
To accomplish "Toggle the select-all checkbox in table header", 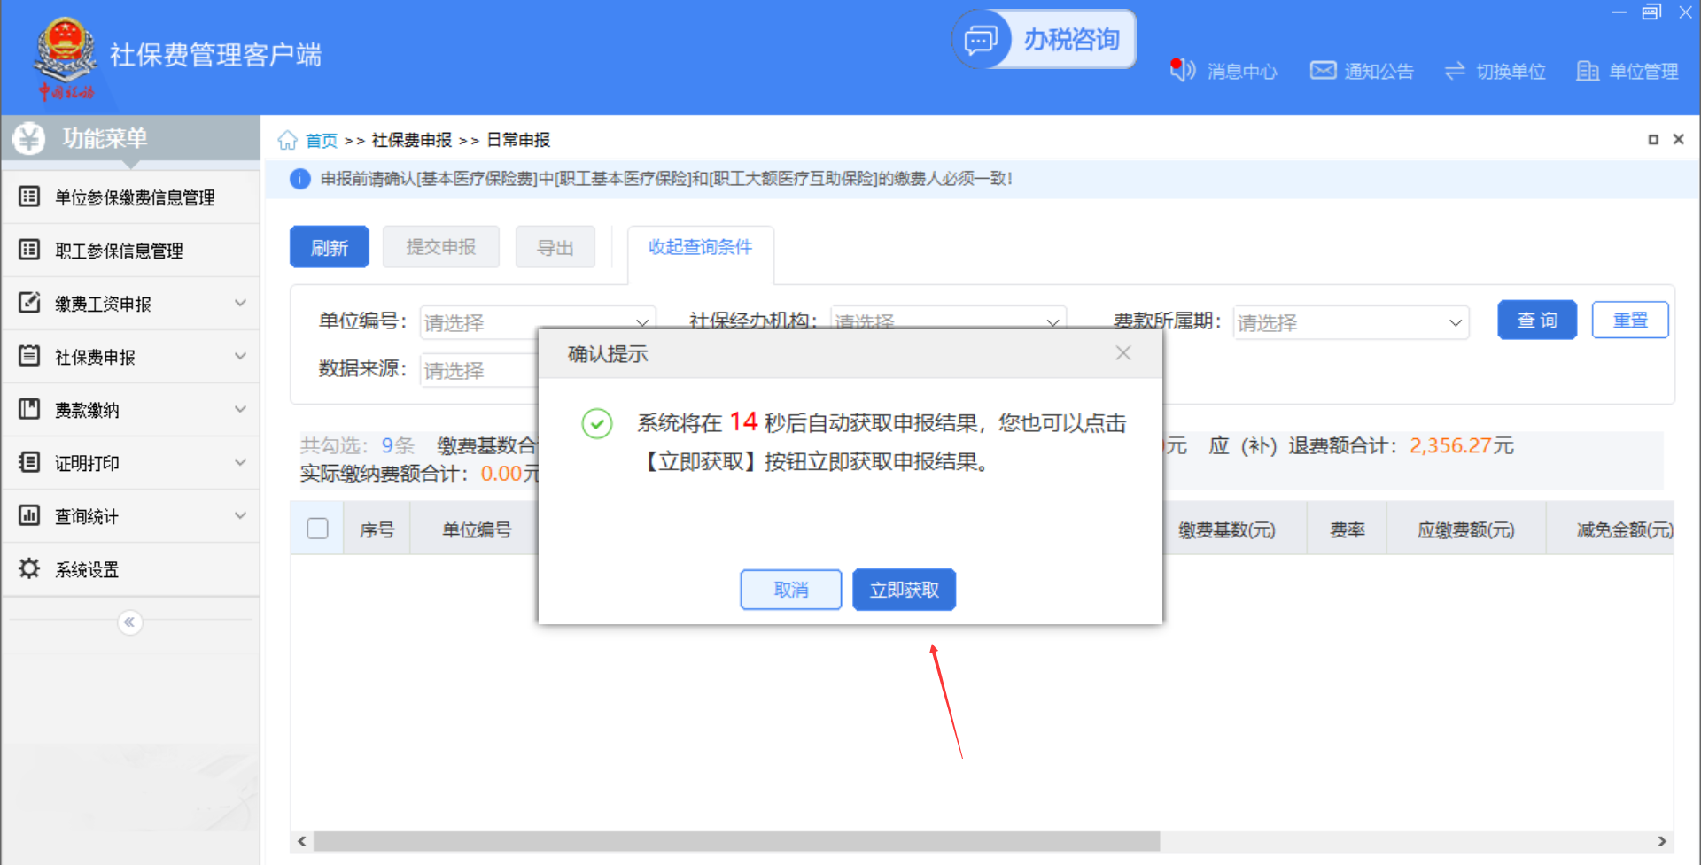I will coord(317,529).
